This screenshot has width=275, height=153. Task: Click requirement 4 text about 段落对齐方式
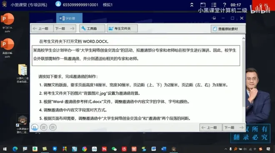coord(73,110)
